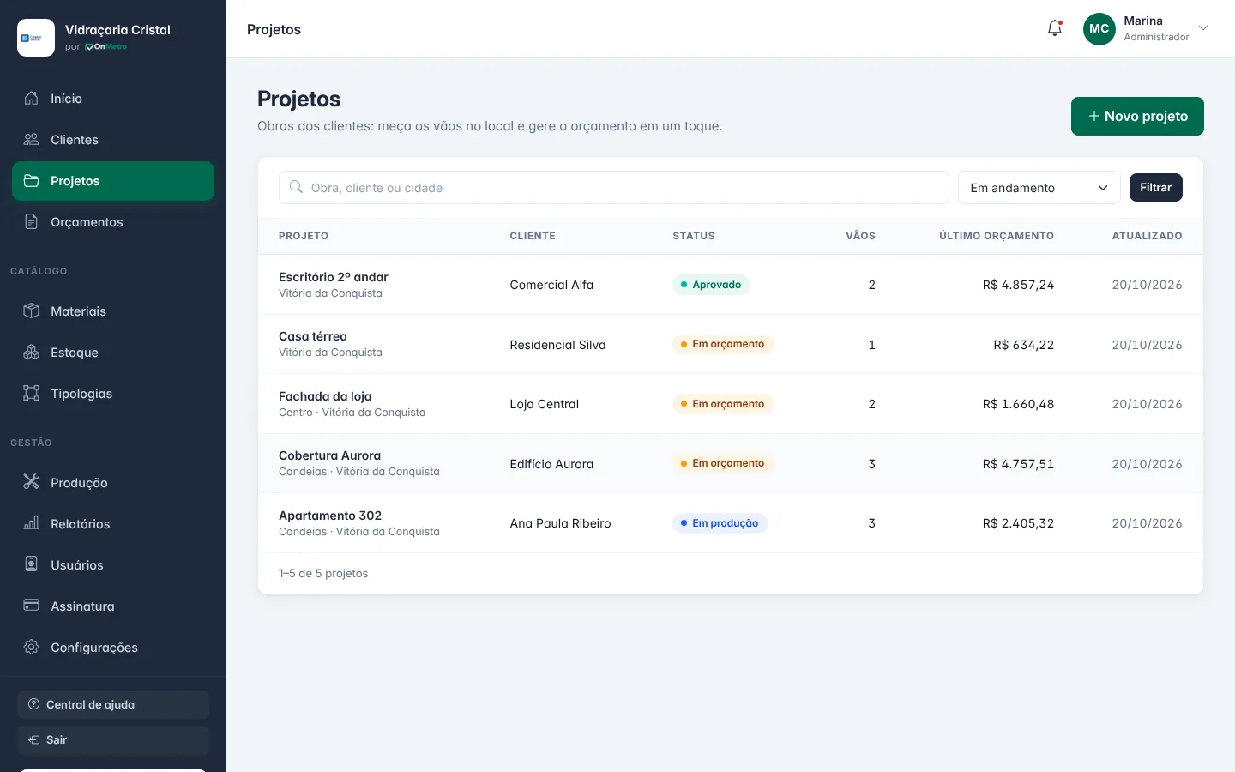Image resolution: width=1235 pixels, height=772 pixels.
Task: Click the 1–5 de 5 projetos text
Action: coord(323,574)
